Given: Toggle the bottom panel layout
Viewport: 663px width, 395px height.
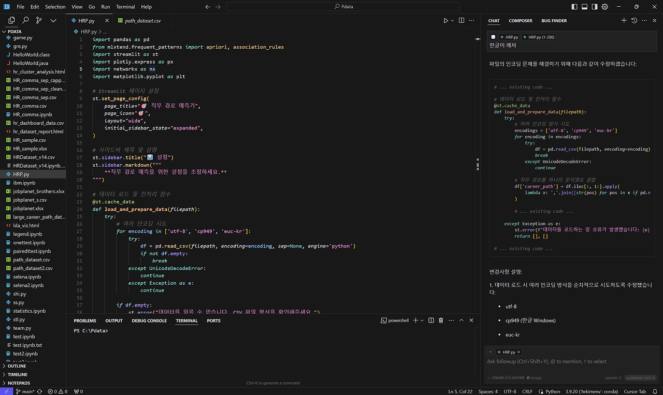Looking at the screenshot, I should point(585,7).
